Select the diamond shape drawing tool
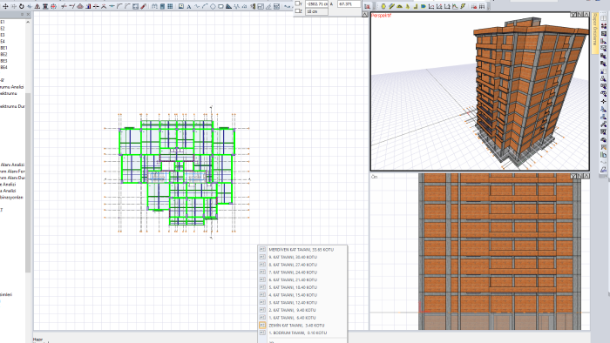 click(x=213, y=7)
